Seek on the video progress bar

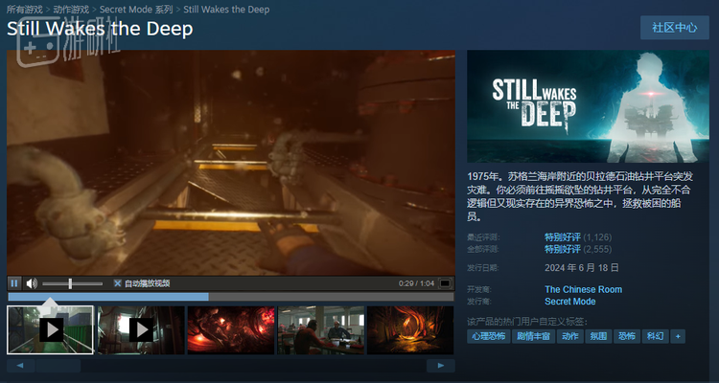pos(231,297)
